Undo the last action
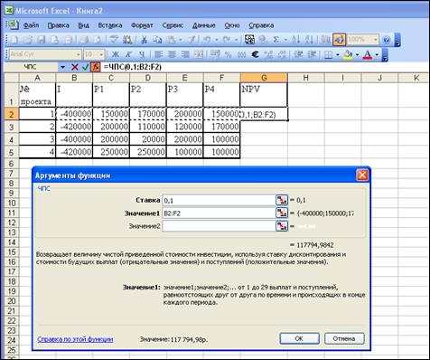The image size is (430, 360). 207,40
